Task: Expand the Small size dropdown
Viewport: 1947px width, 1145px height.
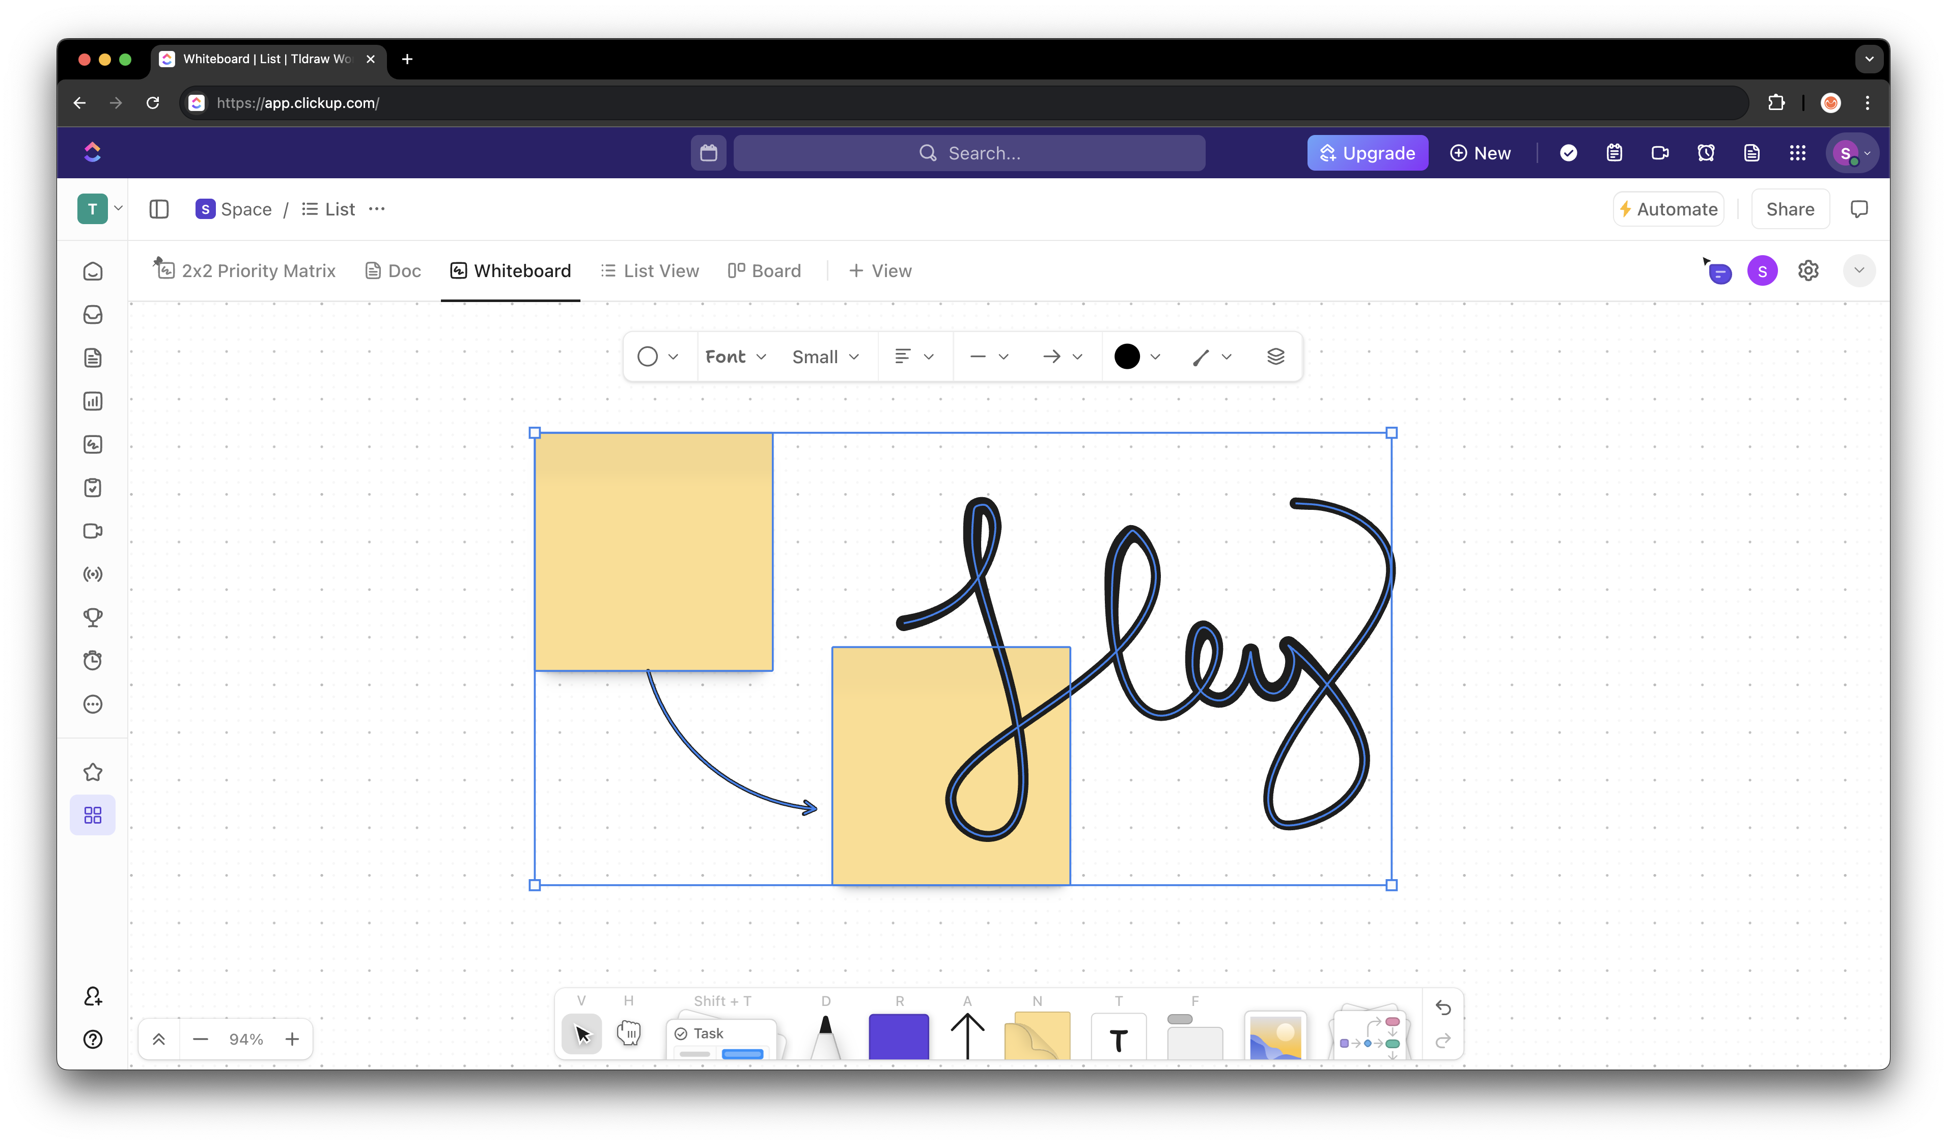Action: (x=825, y=357)
